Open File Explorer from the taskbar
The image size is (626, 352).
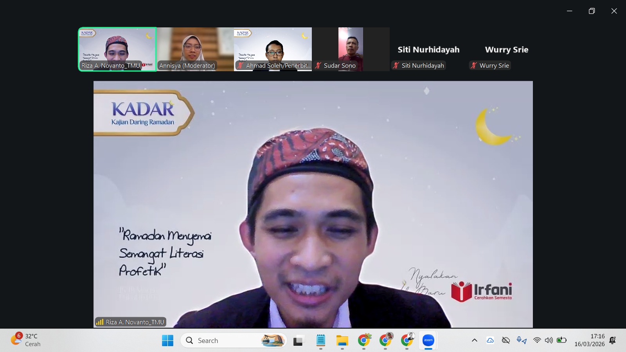click(342, 341)
